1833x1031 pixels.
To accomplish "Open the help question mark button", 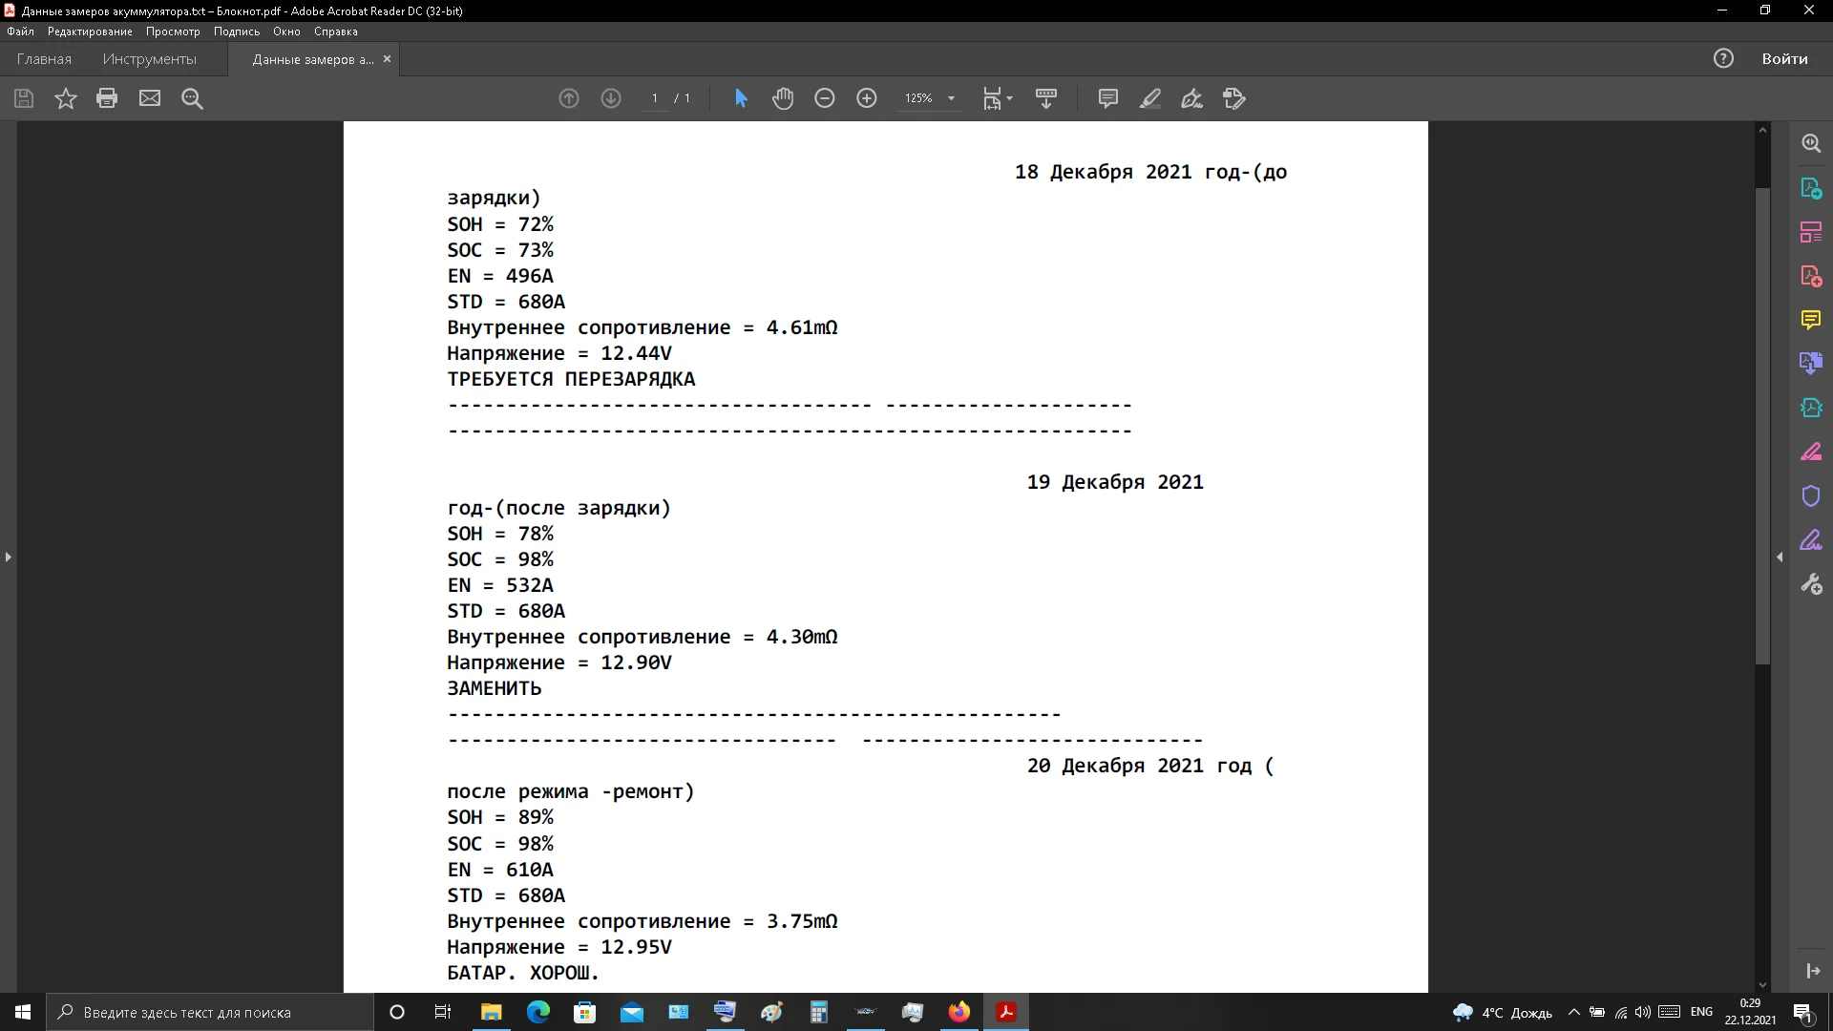I will (x=1723, y=59).
